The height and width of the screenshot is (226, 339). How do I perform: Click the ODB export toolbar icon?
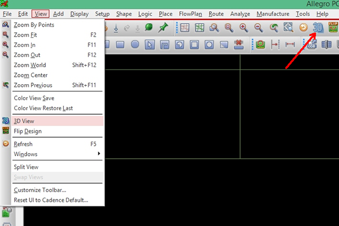click(312, 44)
